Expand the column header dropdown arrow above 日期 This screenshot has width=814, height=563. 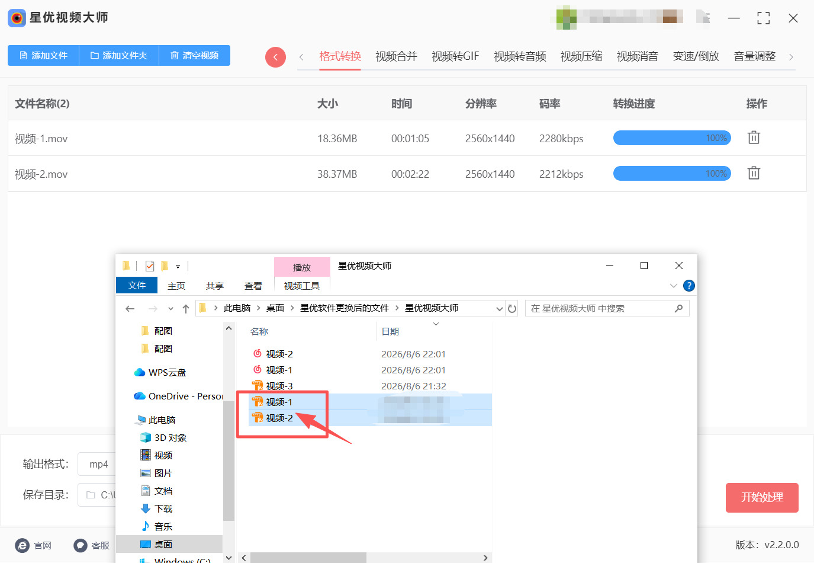coord(436,324)
